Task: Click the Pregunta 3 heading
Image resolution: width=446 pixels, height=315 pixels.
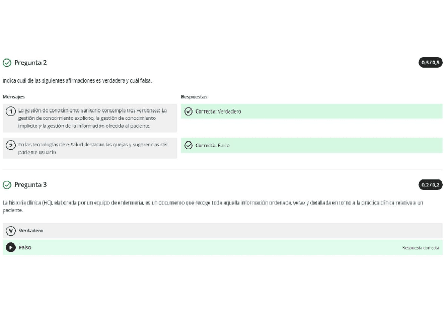Action: point(31,185)
